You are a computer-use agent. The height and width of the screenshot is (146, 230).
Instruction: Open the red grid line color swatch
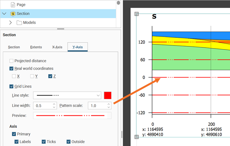click(108, 95)
